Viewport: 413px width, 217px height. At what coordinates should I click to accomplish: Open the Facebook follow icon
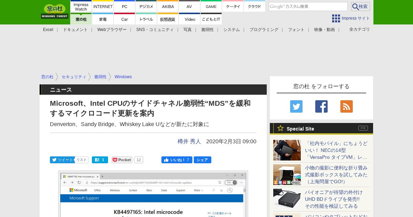pos(321,106)
